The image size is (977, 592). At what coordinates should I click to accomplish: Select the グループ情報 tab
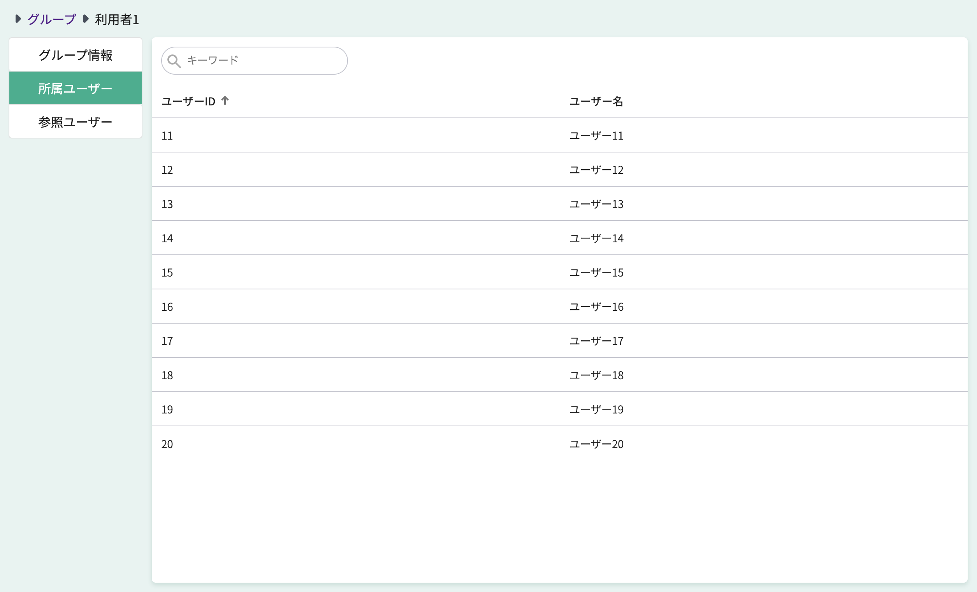[x=76, y=55]
